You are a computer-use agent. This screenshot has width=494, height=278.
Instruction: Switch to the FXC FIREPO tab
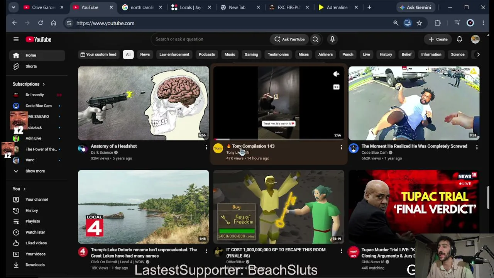[289, 7]
